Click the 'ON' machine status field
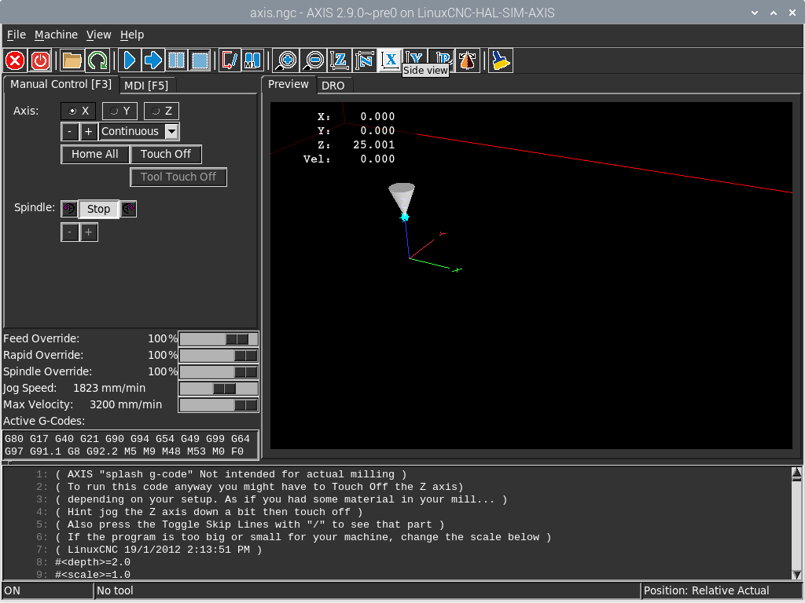 [x=48, y=590]
